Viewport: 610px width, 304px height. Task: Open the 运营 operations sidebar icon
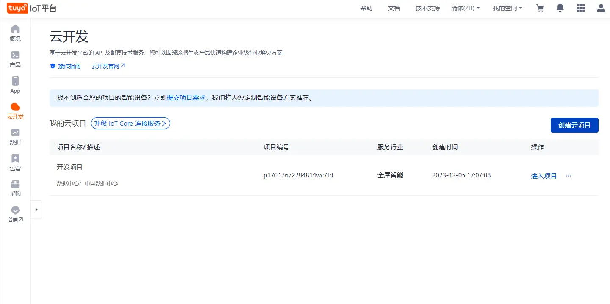coord(15,163)
